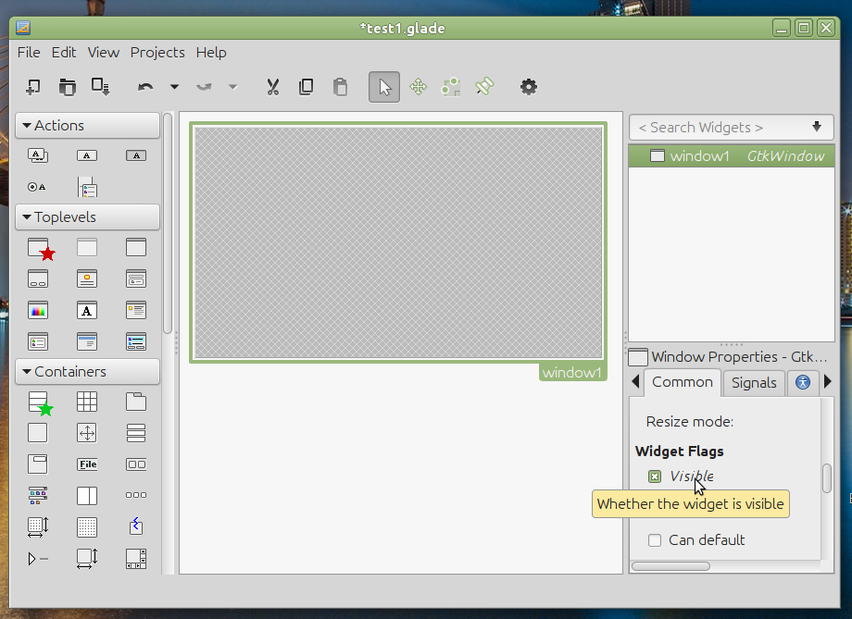Click the Cut scissors icon in toolbar
The height and width of the screenshot is (619, 852).
272,87
